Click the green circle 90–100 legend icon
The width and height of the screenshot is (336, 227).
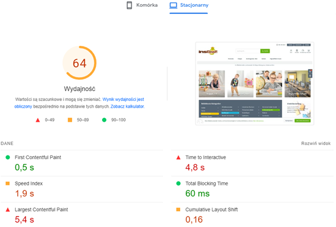coord(104,120)
